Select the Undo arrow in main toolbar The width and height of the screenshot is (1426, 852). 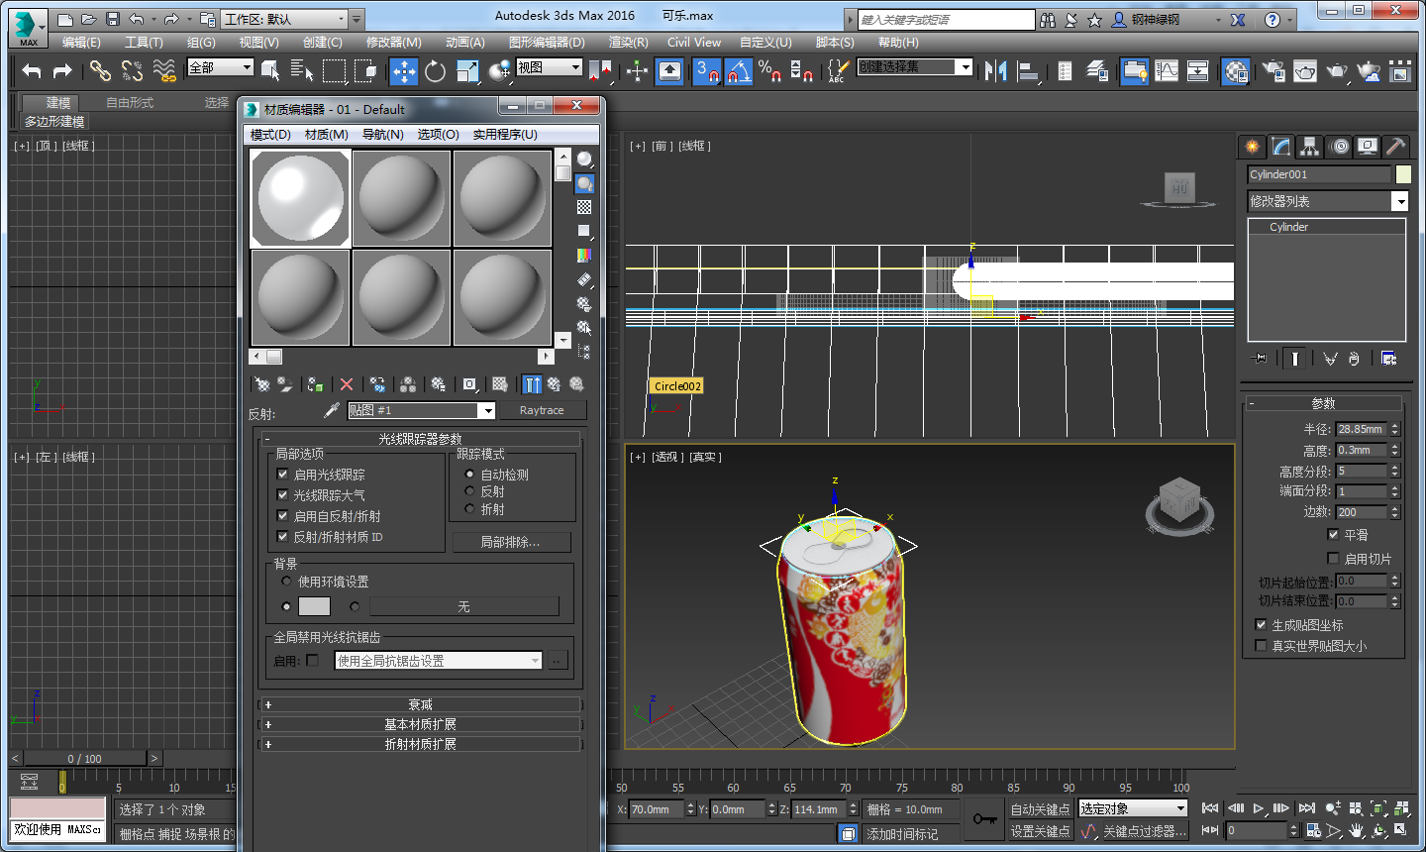[x=32, y=70]
